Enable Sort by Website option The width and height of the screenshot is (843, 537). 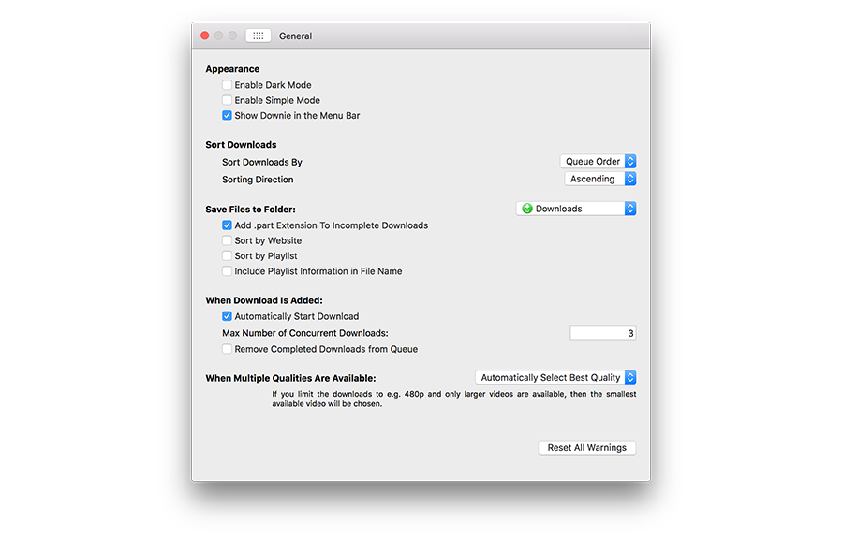pos(227,240)
